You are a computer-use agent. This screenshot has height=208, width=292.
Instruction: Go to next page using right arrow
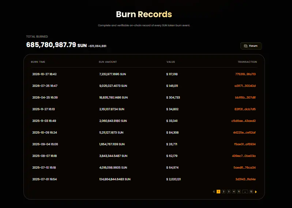pyautogui.click(x=256, y=192)
